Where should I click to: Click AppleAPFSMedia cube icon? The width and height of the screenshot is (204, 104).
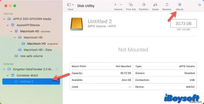(12, 25)
